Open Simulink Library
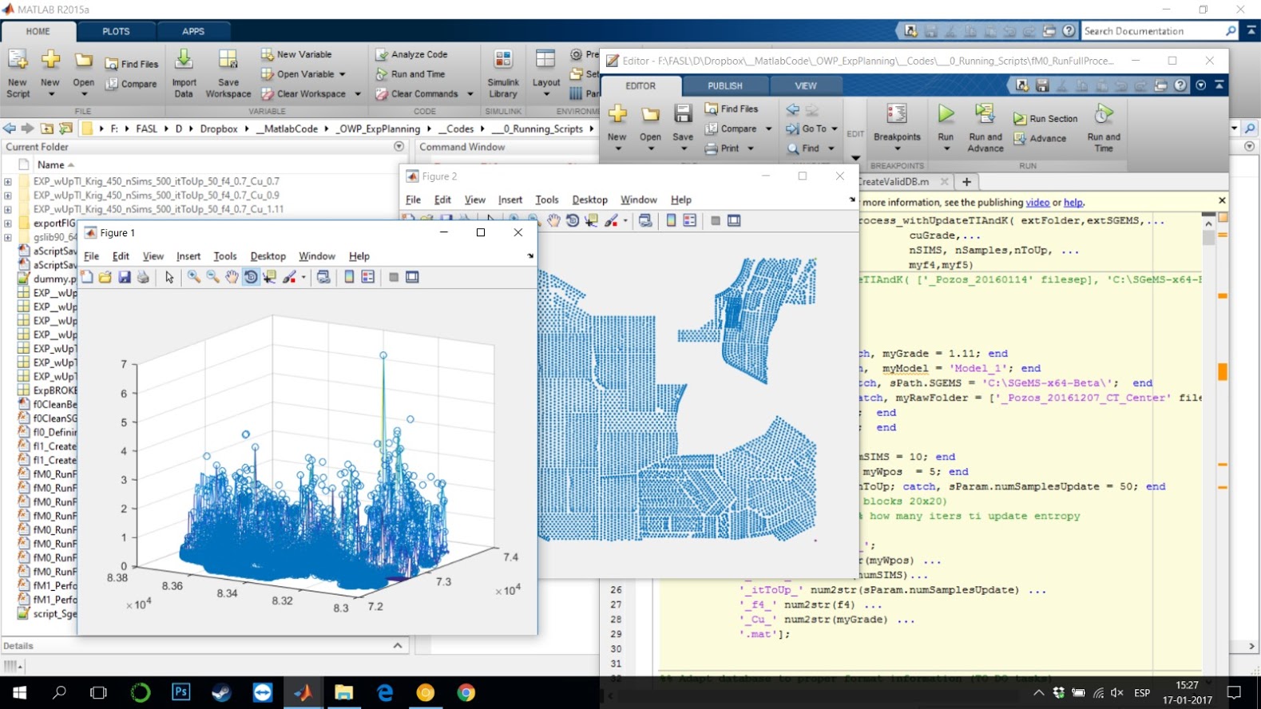Screen dimensions: 1261x709 503,73
